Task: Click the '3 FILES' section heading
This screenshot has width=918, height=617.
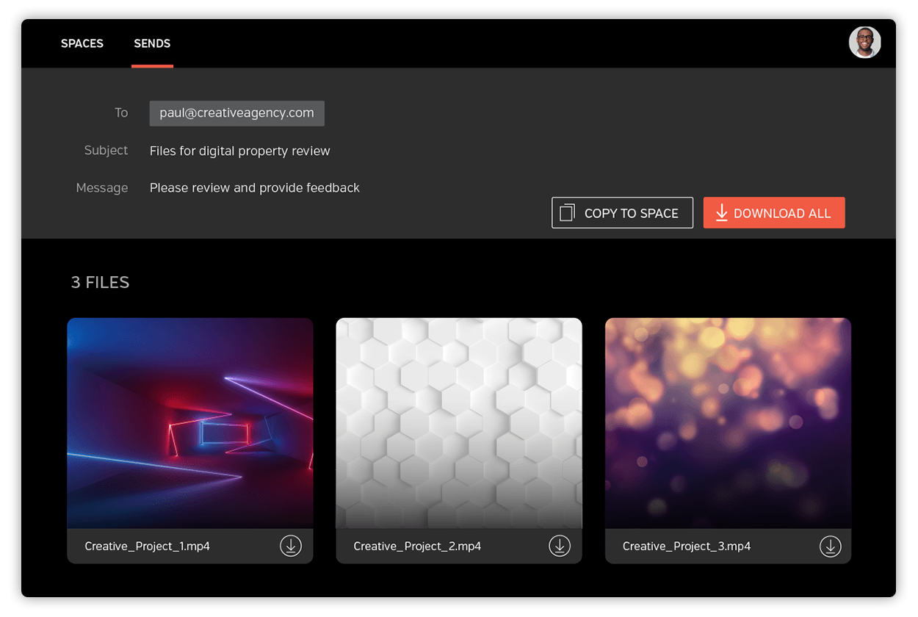Action: pyautogui.click(x=100, y=282)
